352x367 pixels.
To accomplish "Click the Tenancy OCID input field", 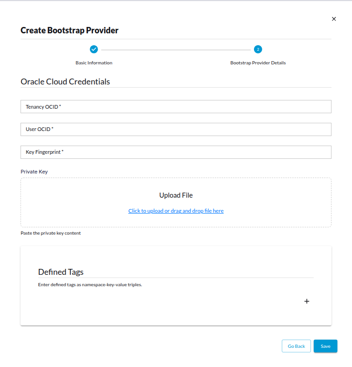I will 176,106.
